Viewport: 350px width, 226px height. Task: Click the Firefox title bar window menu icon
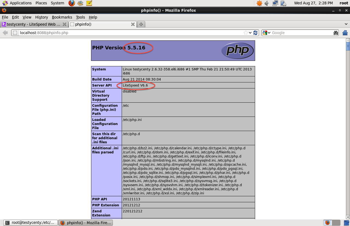4,10
